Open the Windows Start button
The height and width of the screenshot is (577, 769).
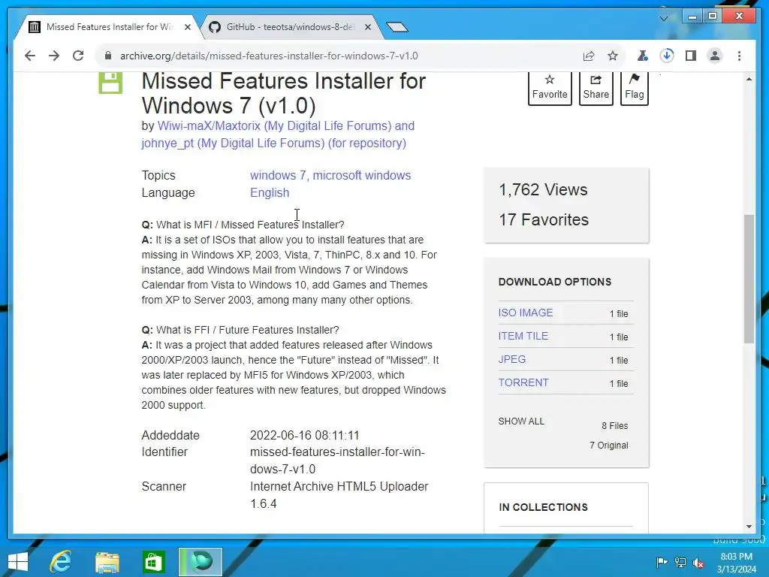[18, 562]
